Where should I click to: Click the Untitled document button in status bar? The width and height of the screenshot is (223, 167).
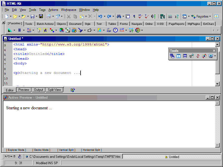tap(172, 157)
